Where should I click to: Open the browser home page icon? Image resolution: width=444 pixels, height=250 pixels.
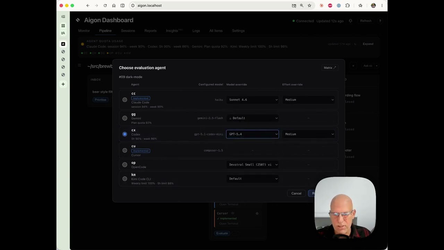[x=114, y=6]
